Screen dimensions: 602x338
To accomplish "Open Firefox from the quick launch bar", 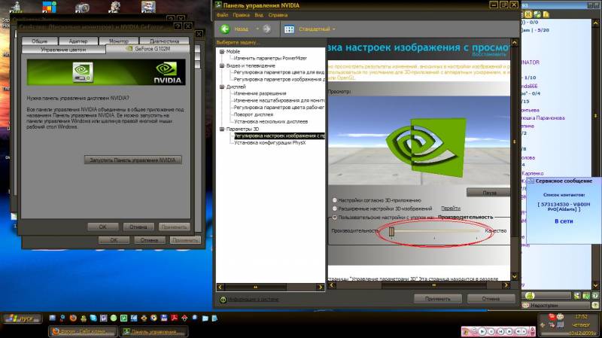I will tap(73, 318).
